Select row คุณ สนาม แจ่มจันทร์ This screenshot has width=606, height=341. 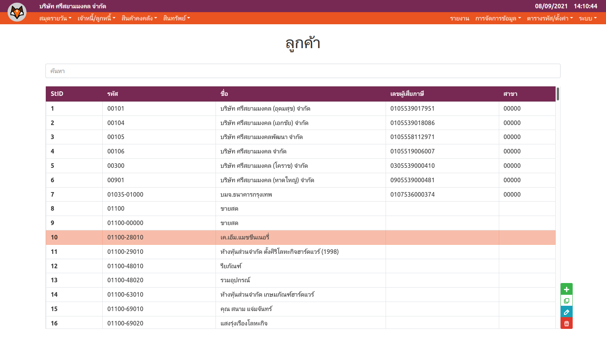pyautogui.click(x=300, y=309)
